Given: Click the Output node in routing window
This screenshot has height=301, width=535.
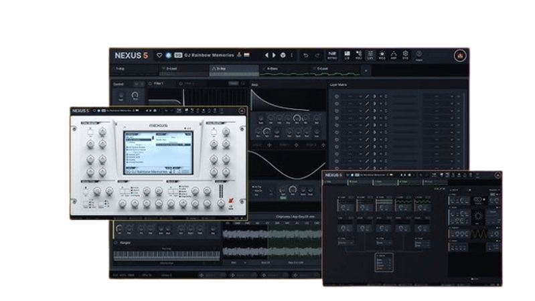Looking at the screenshot, I should click(384, 262).
